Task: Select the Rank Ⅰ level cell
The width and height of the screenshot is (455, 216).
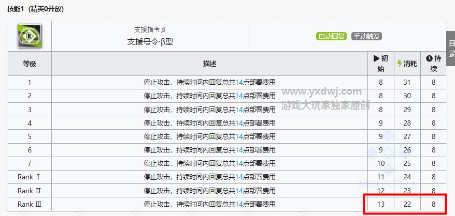Action: (30, 177)
